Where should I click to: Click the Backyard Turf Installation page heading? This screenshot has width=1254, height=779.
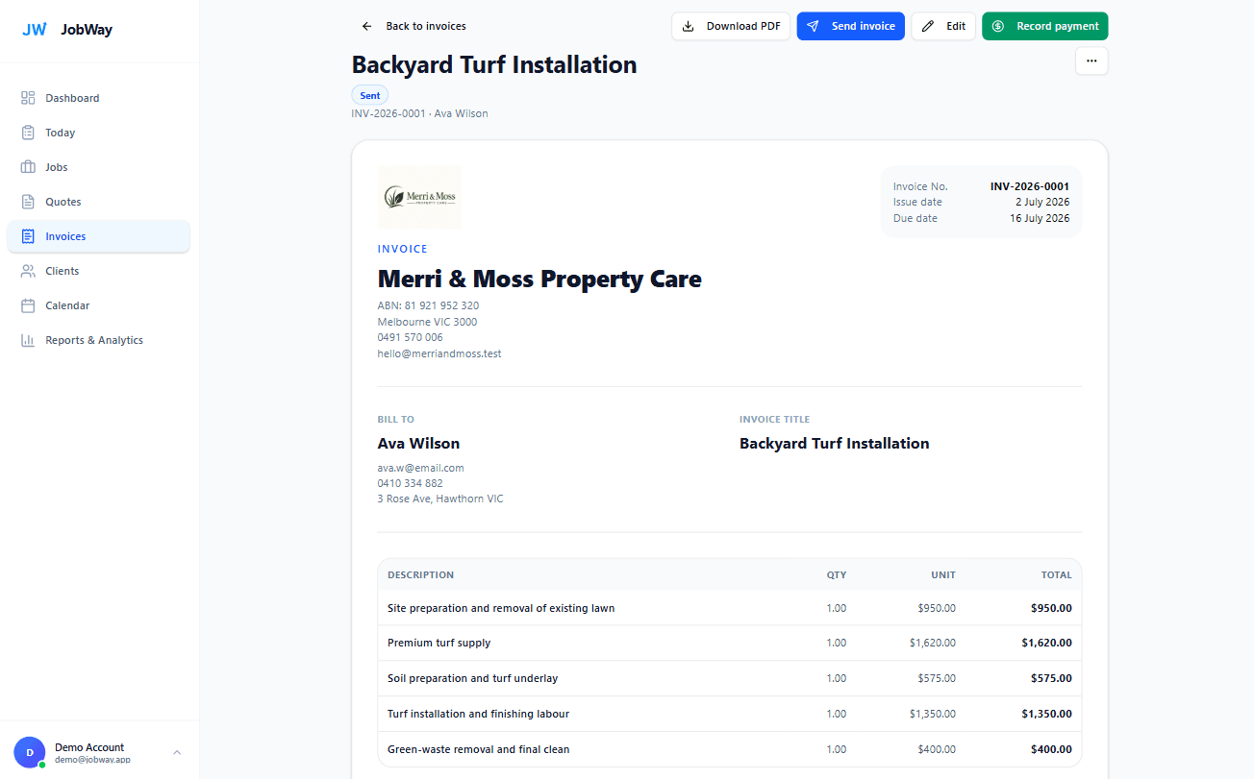click(494, 64)
